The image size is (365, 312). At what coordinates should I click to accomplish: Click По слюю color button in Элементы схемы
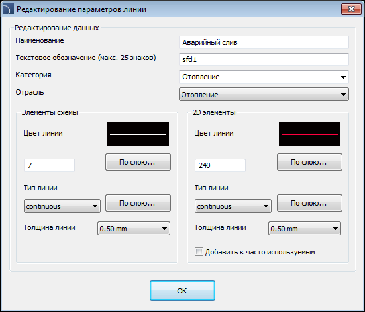[138, 162]
